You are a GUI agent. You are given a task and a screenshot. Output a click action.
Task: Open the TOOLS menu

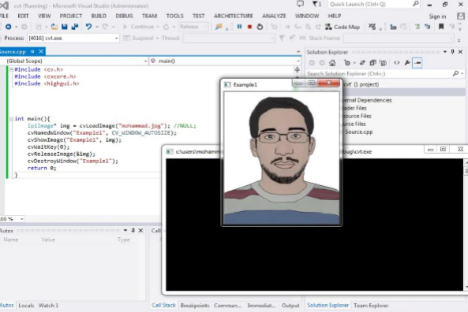coord(175,16)
